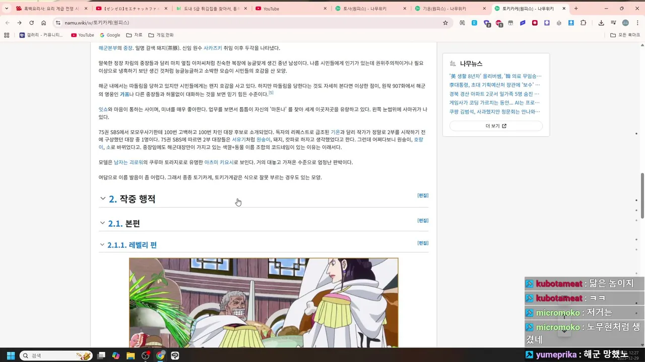This screenshot has height=362, width=645.
Task: Open Task View in taskbar
Action: click(101, 355)
